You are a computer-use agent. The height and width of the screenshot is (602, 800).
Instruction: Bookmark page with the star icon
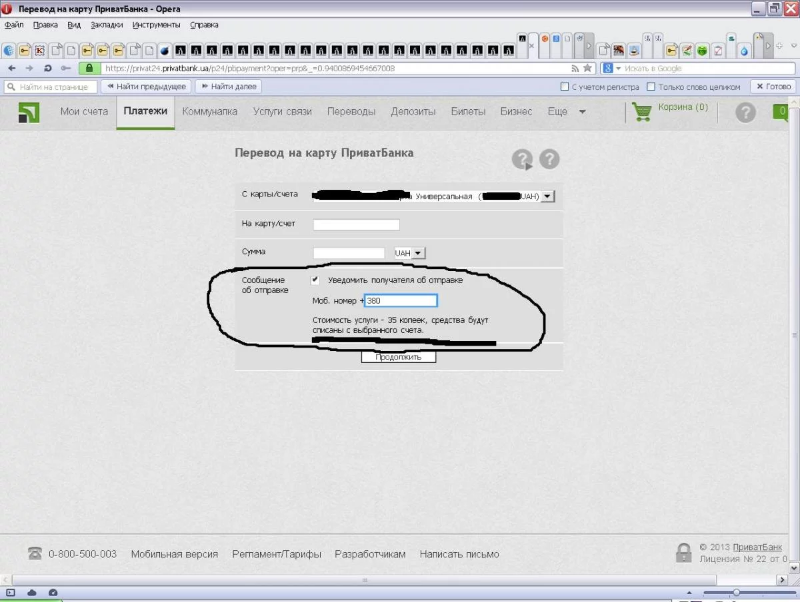point(587,68)
